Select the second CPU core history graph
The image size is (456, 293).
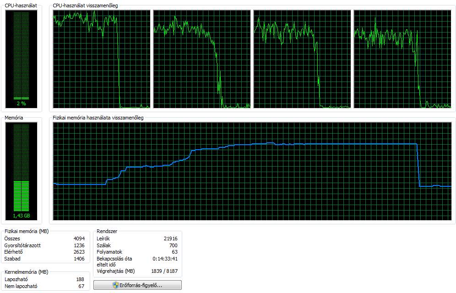click(202, 60)
